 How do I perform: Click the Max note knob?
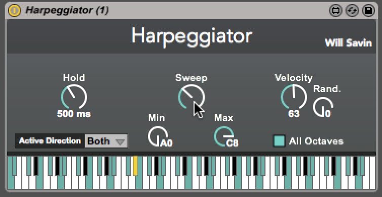(224, 136)
